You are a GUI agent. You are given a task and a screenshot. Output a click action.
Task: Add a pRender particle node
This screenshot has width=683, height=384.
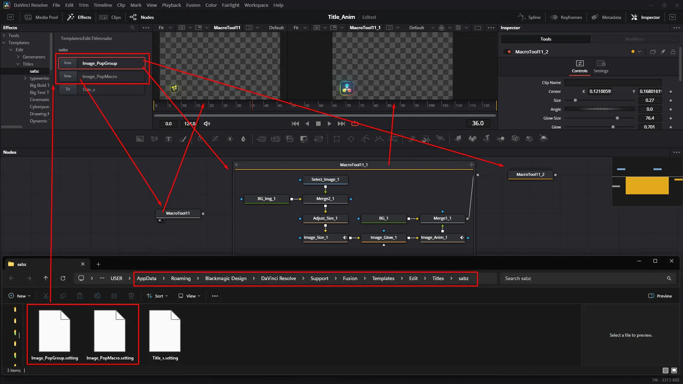(x=440, y=139)
